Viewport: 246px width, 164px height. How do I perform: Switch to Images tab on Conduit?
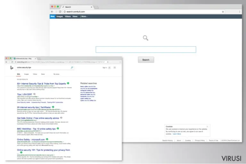tap(60, 16)
